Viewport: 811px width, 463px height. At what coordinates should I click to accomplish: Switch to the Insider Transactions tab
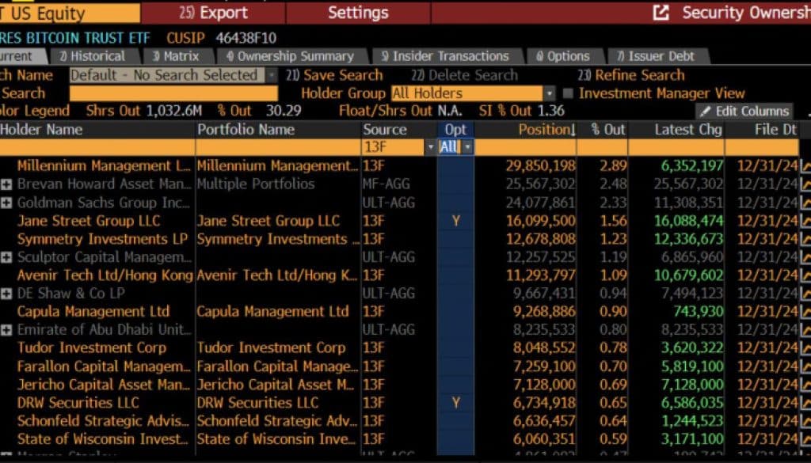point(444,56)
